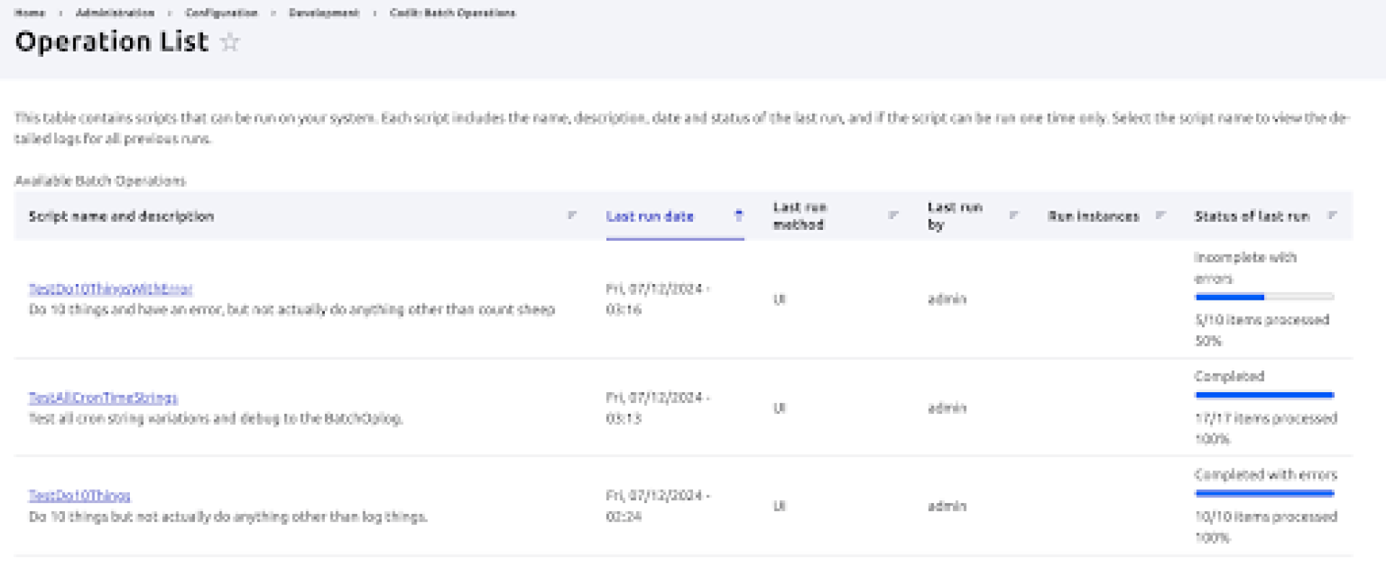Screen dimensions: 1386x568
Task: Go to Administration breadcrumb
Action: click(115, 13)
